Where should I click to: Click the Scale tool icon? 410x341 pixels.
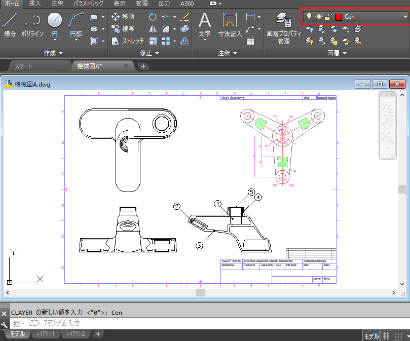[x=153, y=41]
